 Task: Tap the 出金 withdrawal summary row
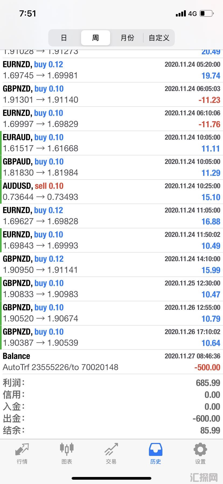(111, 418)
